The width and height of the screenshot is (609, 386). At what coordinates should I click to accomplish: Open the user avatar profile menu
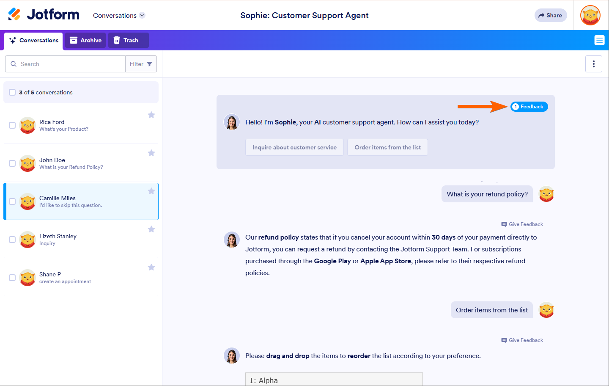click(590, 15)
